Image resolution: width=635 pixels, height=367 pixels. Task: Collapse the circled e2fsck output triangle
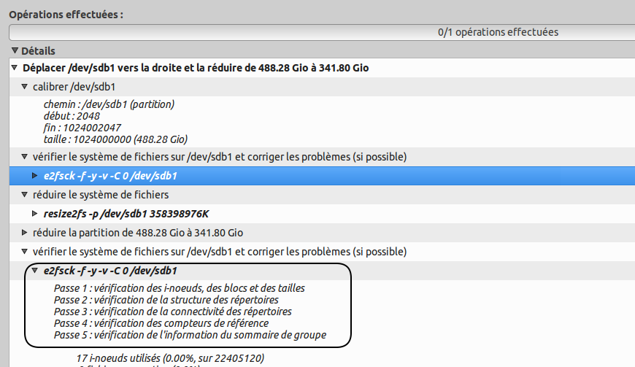[36, 271]
